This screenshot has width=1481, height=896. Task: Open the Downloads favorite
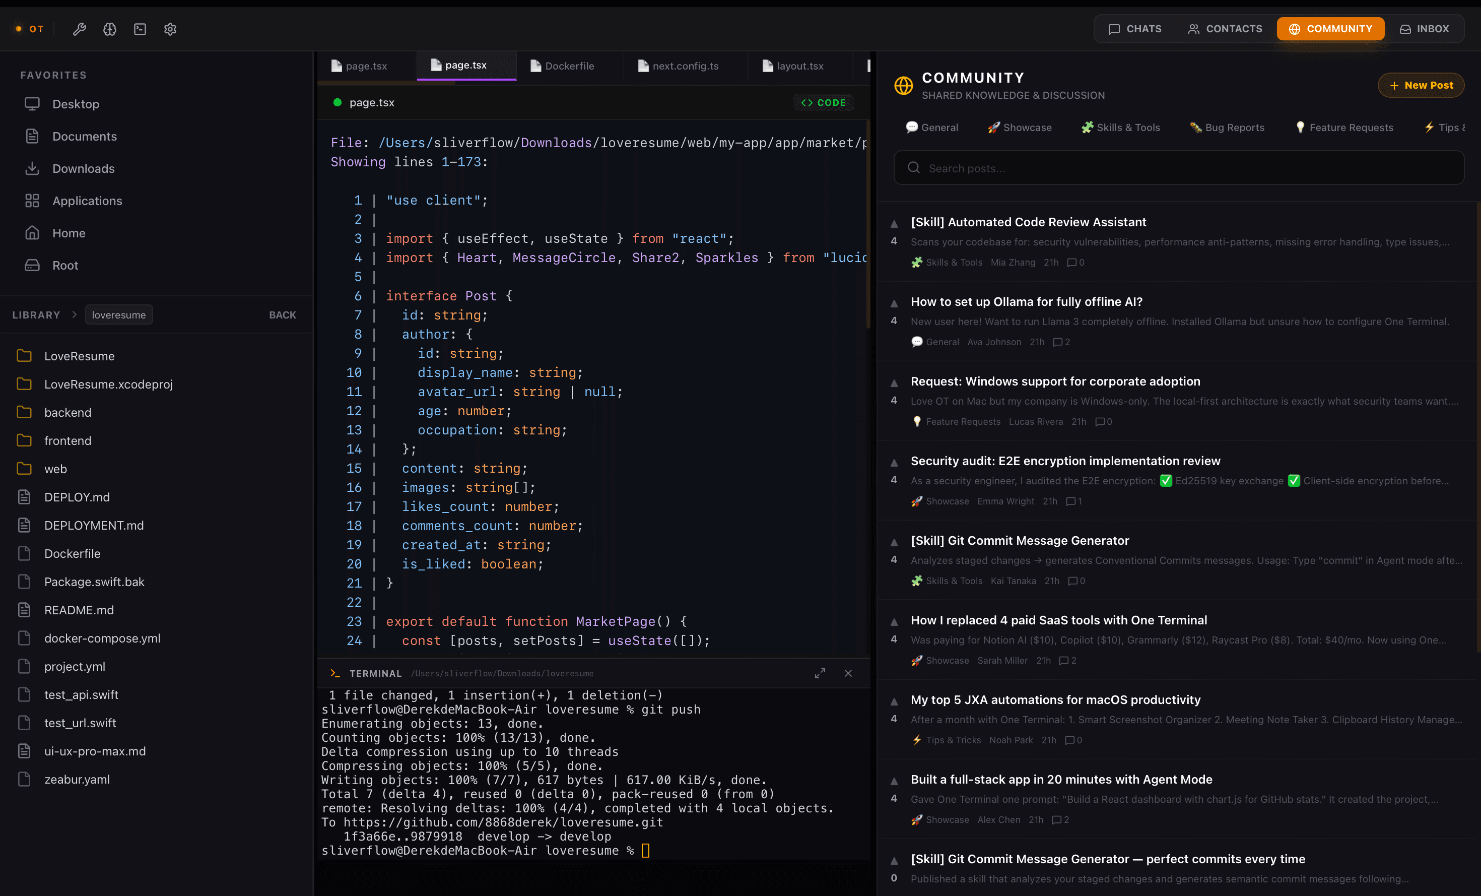pyautogui.click(x=83, y=168)
